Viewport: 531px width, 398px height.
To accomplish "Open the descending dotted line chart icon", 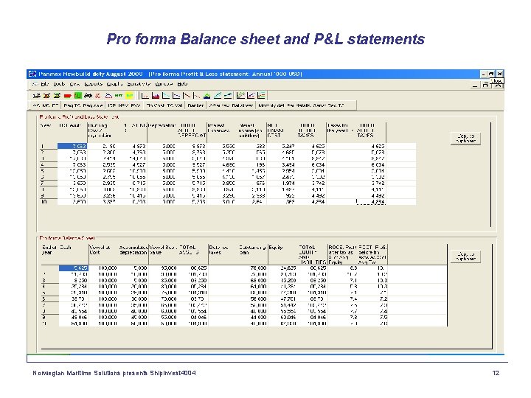I will click(196, 96).
